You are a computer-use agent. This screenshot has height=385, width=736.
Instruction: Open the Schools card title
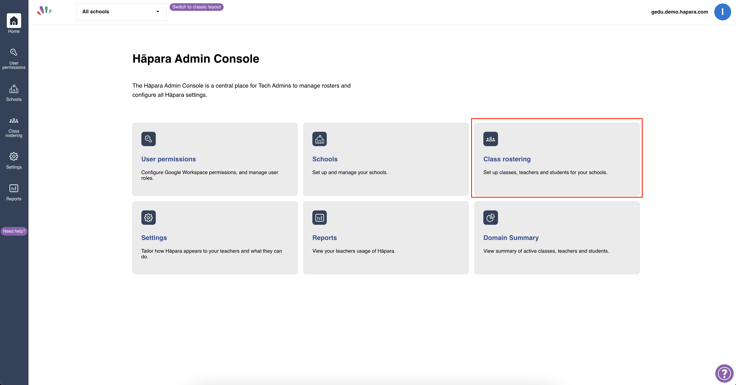(325, 159)
